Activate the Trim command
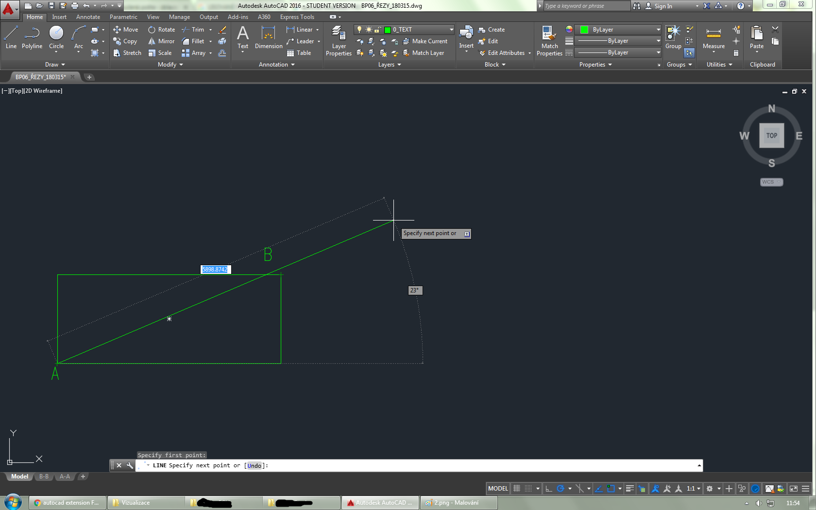The height and width of the screenshot is (510, 816). pyautogui.click(x=193, y=30)
